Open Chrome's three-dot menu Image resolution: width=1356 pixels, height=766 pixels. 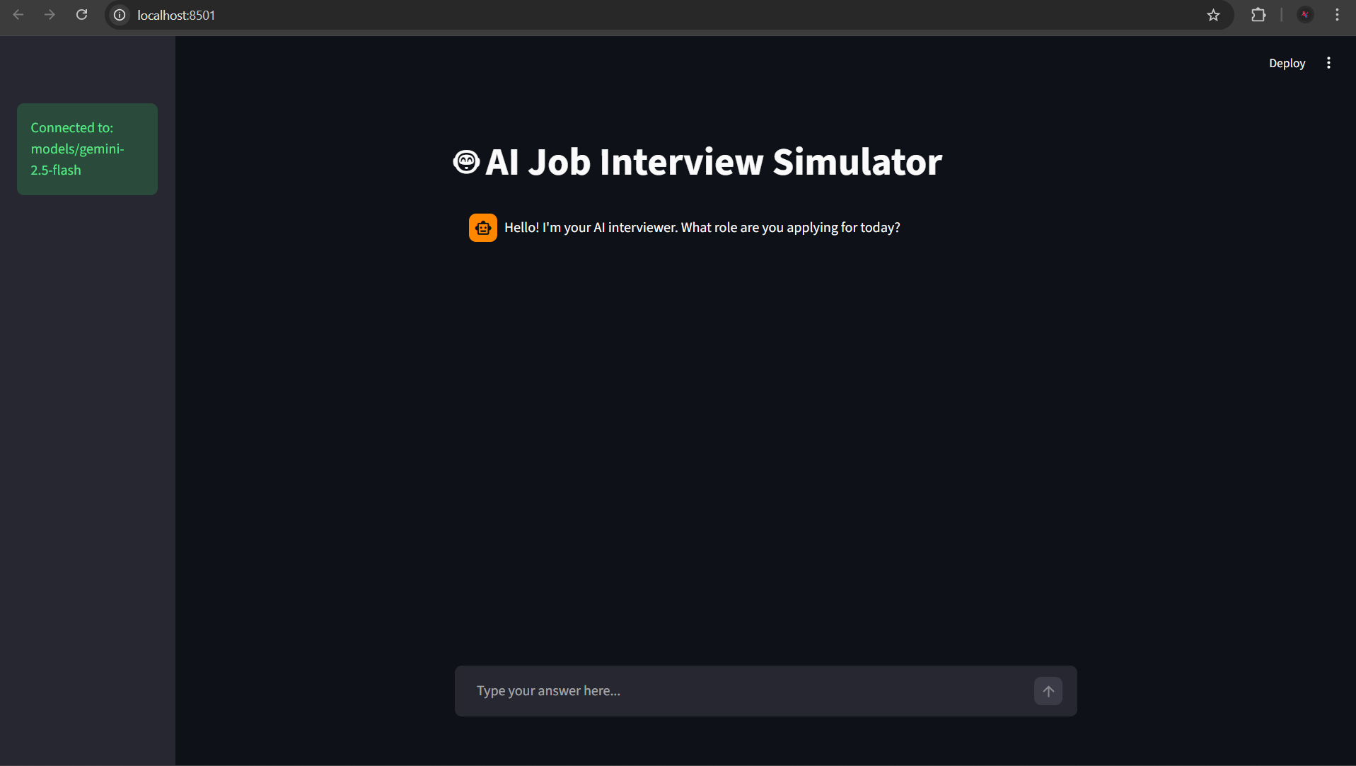click(x=1337, y=15)
